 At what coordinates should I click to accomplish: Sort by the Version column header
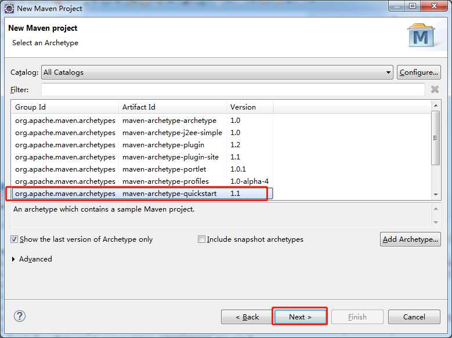tap(249, 107)
